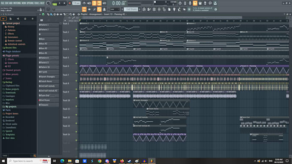
Task: Click the stop button in transport
Action: point(64,3)
